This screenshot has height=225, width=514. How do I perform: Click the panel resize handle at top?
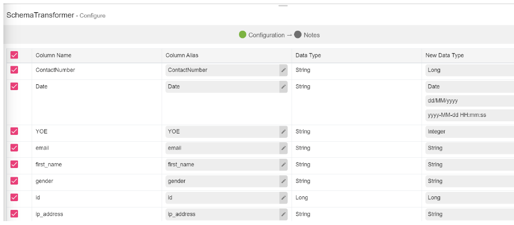pos(283,6)
